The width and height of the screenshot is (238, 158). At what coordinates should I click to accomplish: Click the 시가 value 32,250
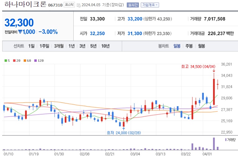tap(97, 33)
